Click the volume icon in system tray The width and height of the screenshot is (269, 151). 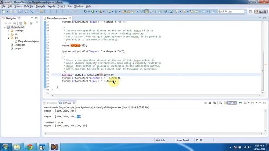[x=249, y=147]
